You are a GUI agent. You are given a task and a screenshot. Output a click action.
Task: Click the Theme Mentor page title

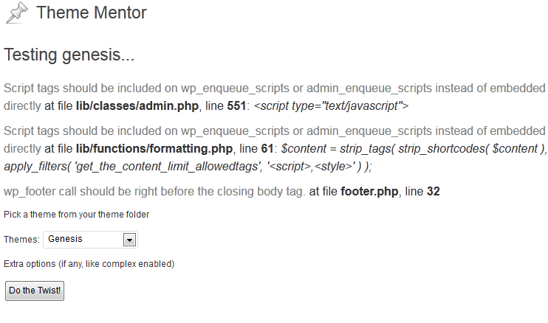pyautogui.click(x=92, y=13)
